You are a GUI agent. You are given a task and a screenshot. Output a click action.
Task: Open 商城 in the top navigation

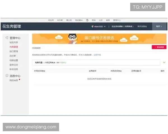(x=94, y=20)
